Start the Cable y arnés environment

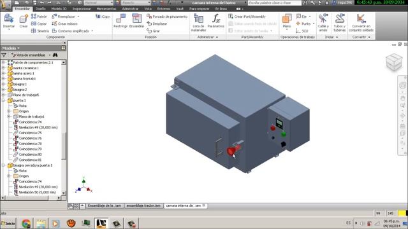[x=323, y=23]
